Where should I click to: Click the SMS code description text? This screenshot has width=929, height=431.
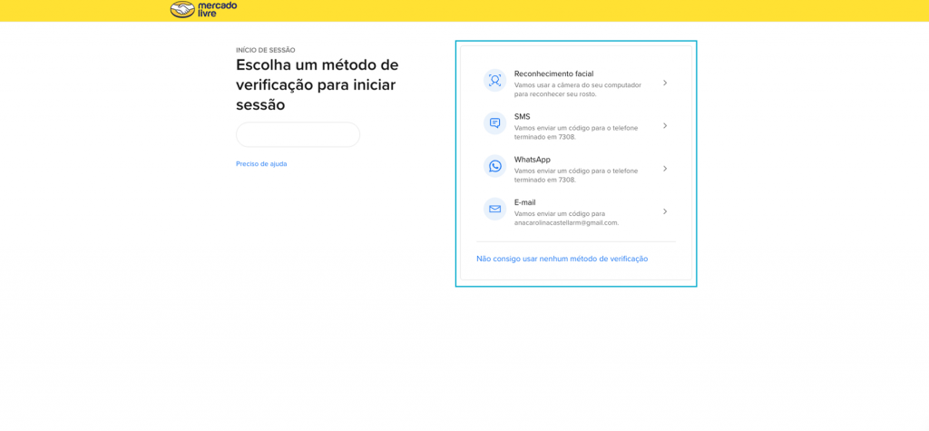tap(576, 132)
